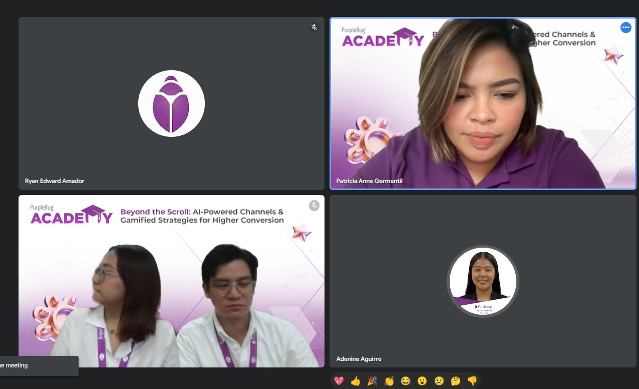Click Adenine Aguirre's circular profile picture

483,281
